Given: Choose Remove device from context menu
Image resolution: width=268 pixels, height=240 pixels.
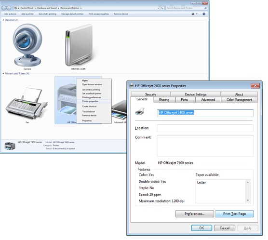Looking at the screenshot, I should [x=94, y=115].
